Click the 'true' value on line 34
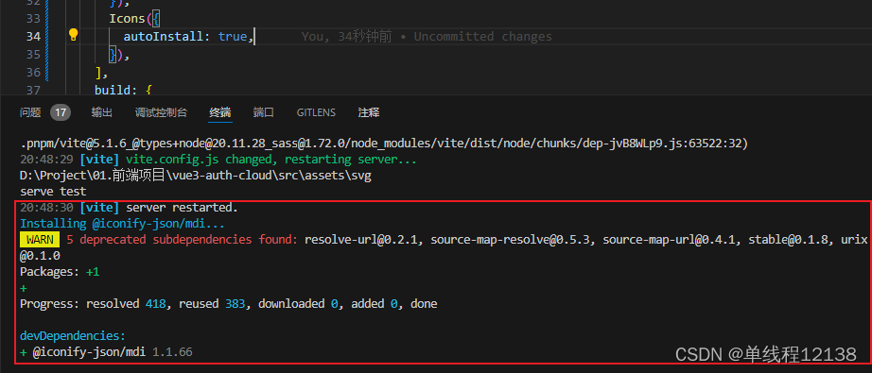 click(233, 37)
